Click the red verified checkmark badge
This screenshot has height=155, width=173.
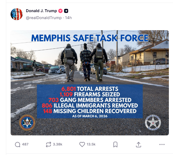[x=60, y=11]
